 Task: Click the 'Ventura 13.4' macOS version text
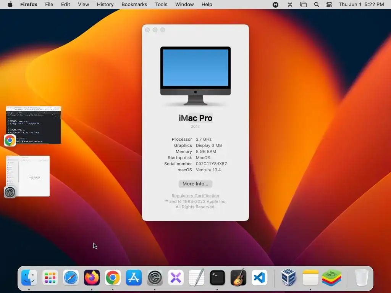point(208,170)
